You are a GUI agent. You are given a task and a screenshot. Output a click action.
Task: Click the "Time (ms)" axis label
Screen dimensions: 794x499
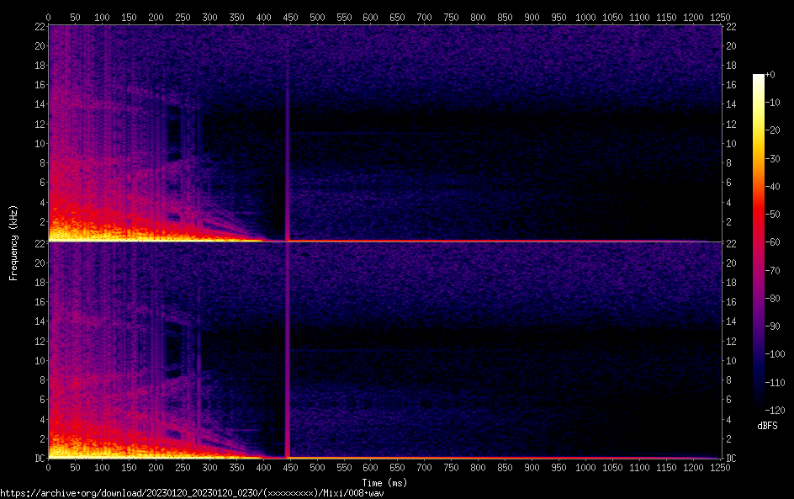pyautogui.click(x=384, y=483)
